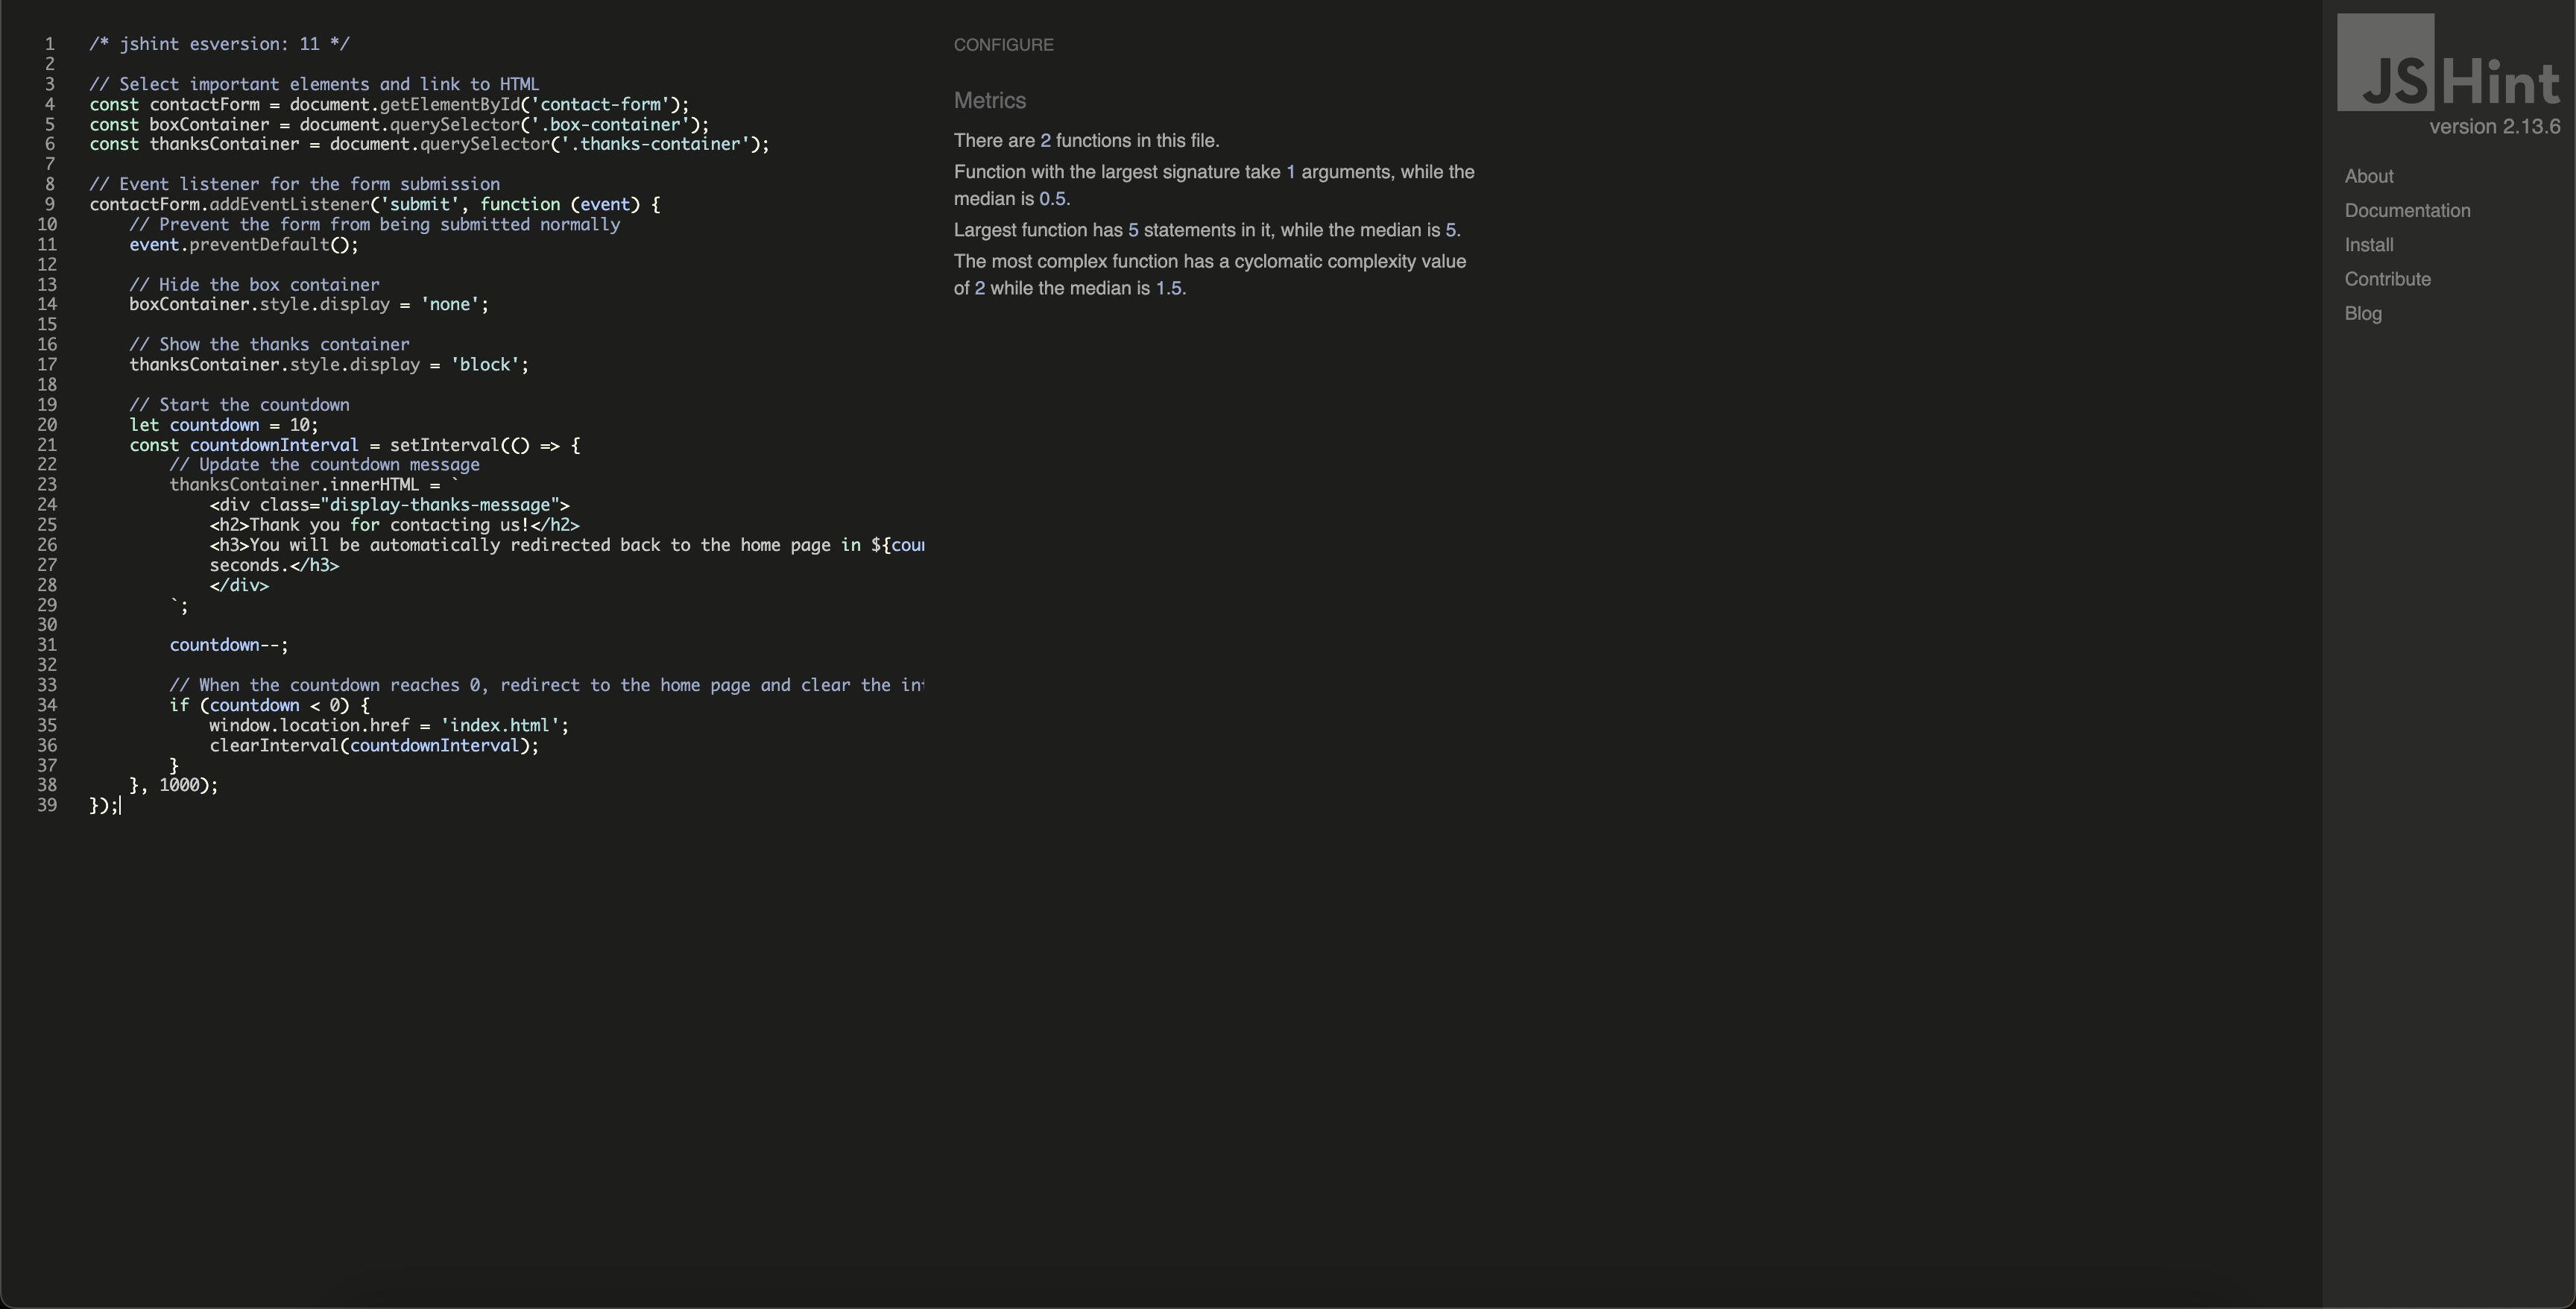This screenshot has width=2576, height=1309.
Task: Click the 'Thank you for contacting us!' h2 line
Action: pyautogui.click(x=394, y=525)
